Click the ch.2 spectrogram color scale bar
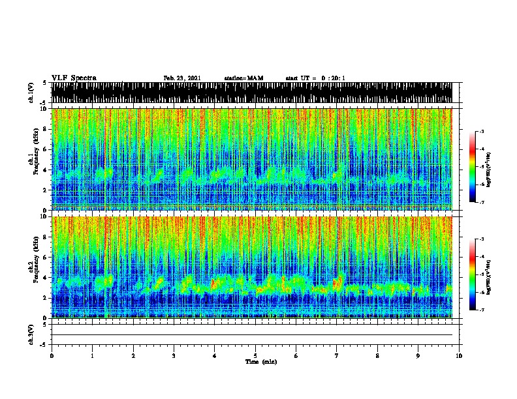Screen dimensions: 517x399 [x=472, y=274]
